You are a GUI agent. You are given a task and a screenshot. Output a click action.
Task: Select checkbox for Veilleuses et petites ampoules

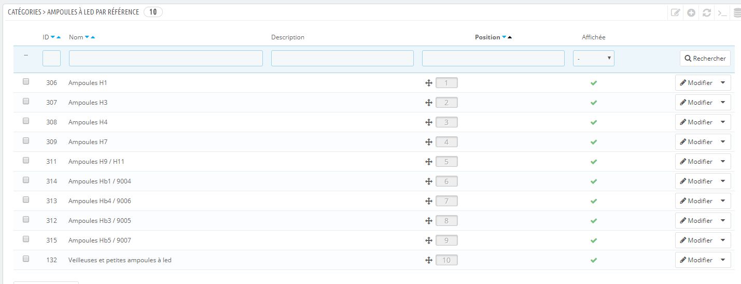pyautogui.click(x=26, y=259)
